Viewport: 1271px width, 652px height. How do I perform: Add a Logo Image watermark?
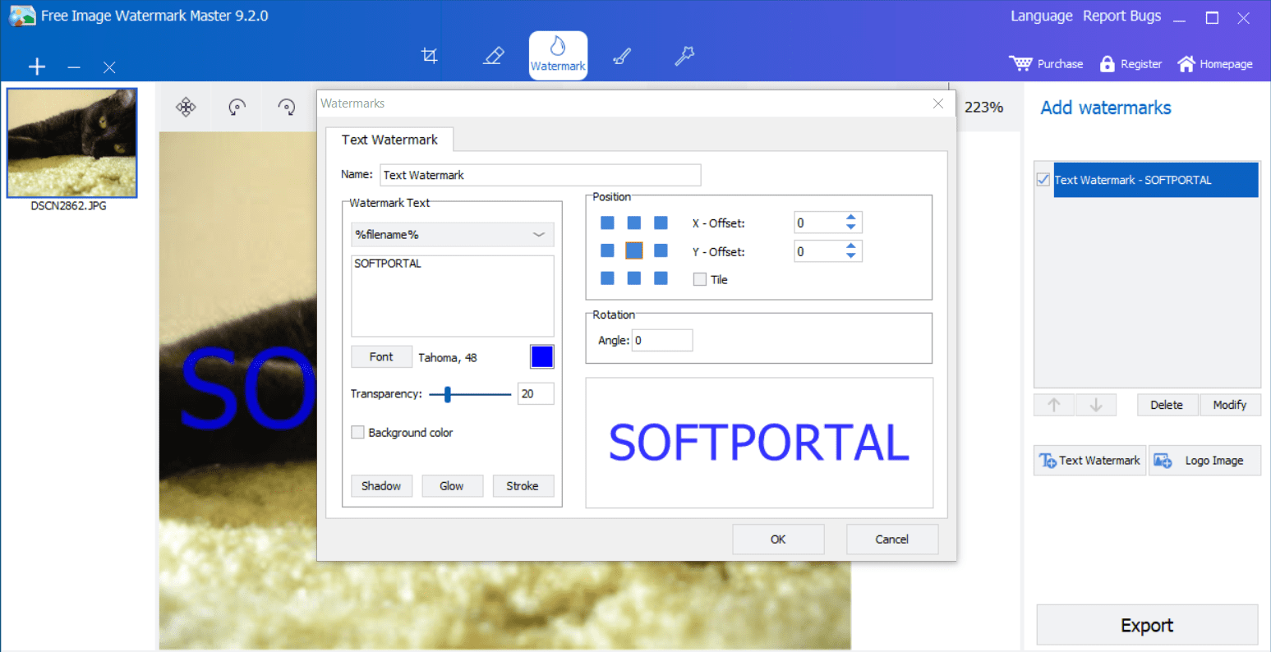click(1204, 461)
